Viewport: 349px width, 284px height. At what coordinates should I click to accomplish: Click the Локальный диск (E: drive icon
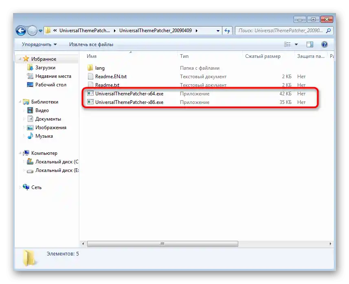click(30, 171)
